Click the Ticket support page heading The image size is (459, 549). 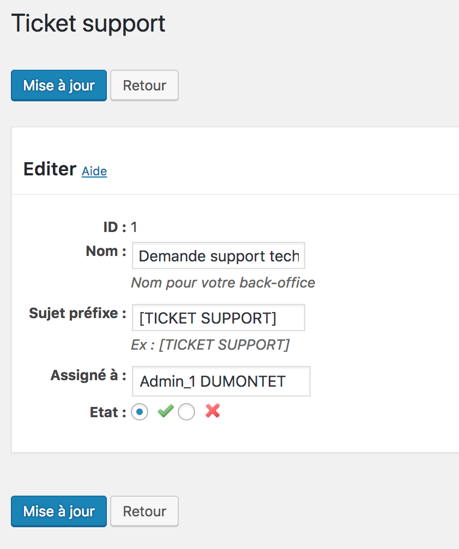click(88, 24)
